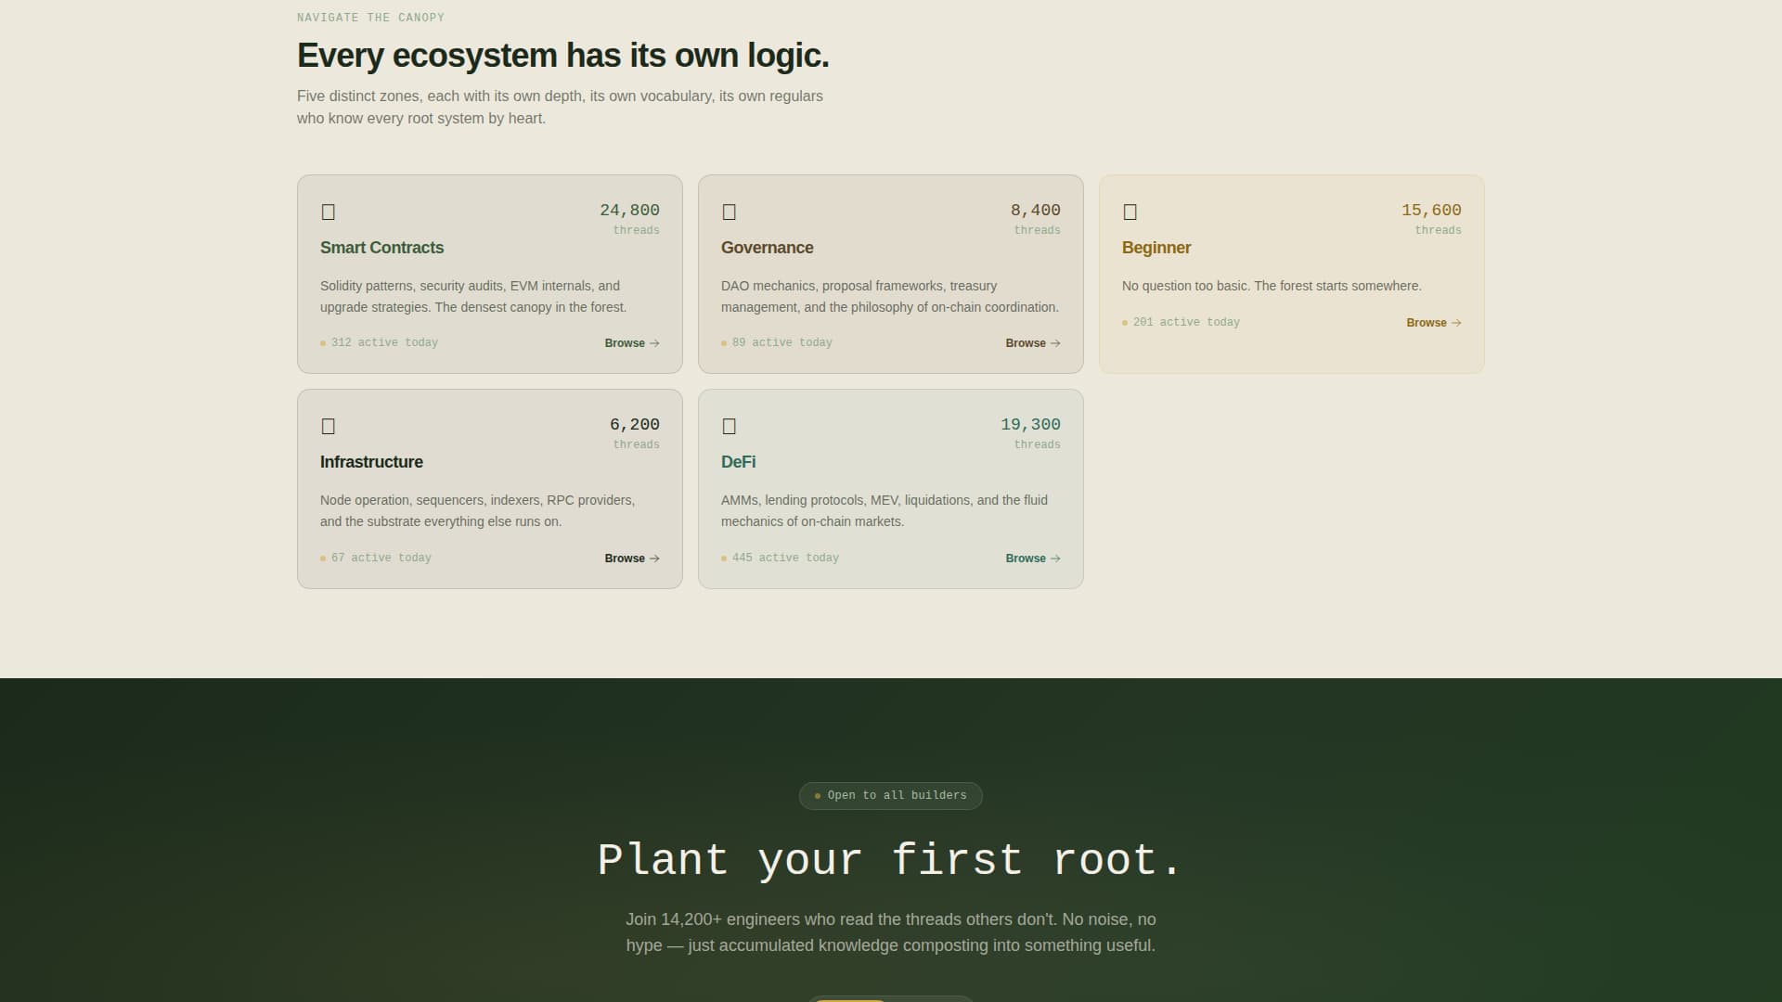The width and height of the screenshot is (1782, 1002).
Task: Click the Beginner category icon
Action: [x=1130, y=212]
